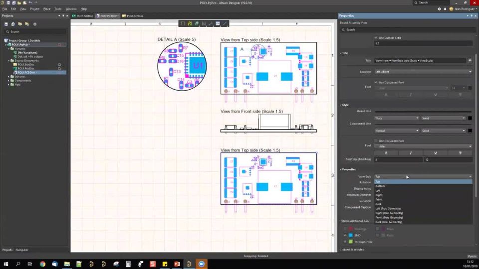Open the Project menu

pyautogui.click(x=34, y=9)
